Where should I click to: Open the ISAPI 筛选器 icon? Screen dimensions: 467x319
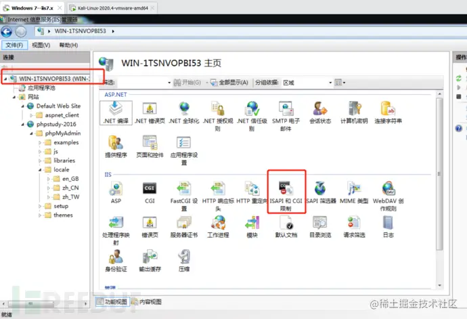[321, 192]
